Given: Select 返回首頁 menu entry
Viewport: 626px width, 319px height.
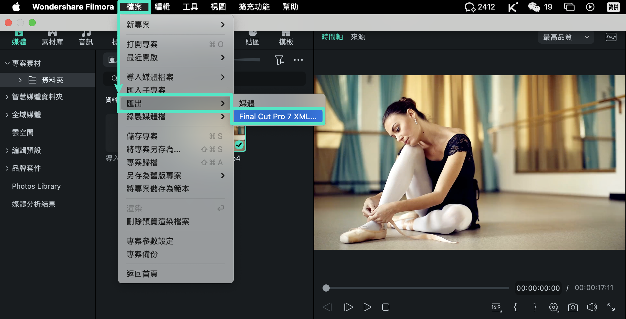Looking at the screenshot, I should [x=176, y=274].
